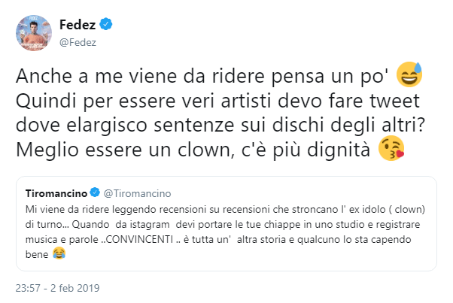Open the @Fedez handle
Viewport: 453px width, 303px height.
(x=78, y=41)
